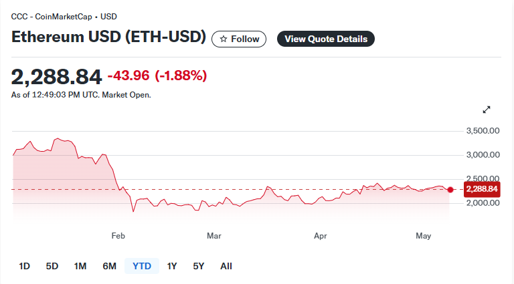The image size is (514, 284).
Task: Switch to the 1M range
Action: point(80,266)
